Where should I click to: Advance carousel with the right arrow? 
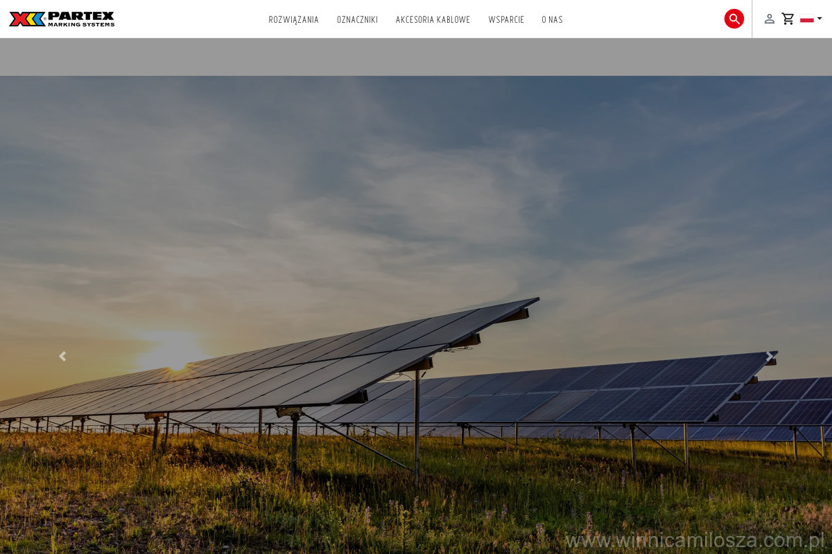tap(769, 356)
